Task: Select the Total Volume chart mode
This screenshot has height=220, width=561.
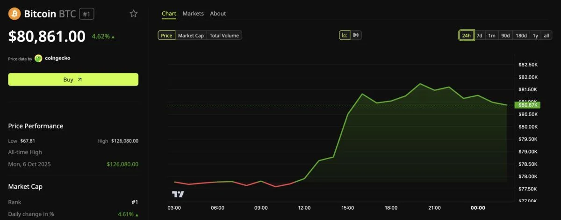Action: [x=224, y=36]
